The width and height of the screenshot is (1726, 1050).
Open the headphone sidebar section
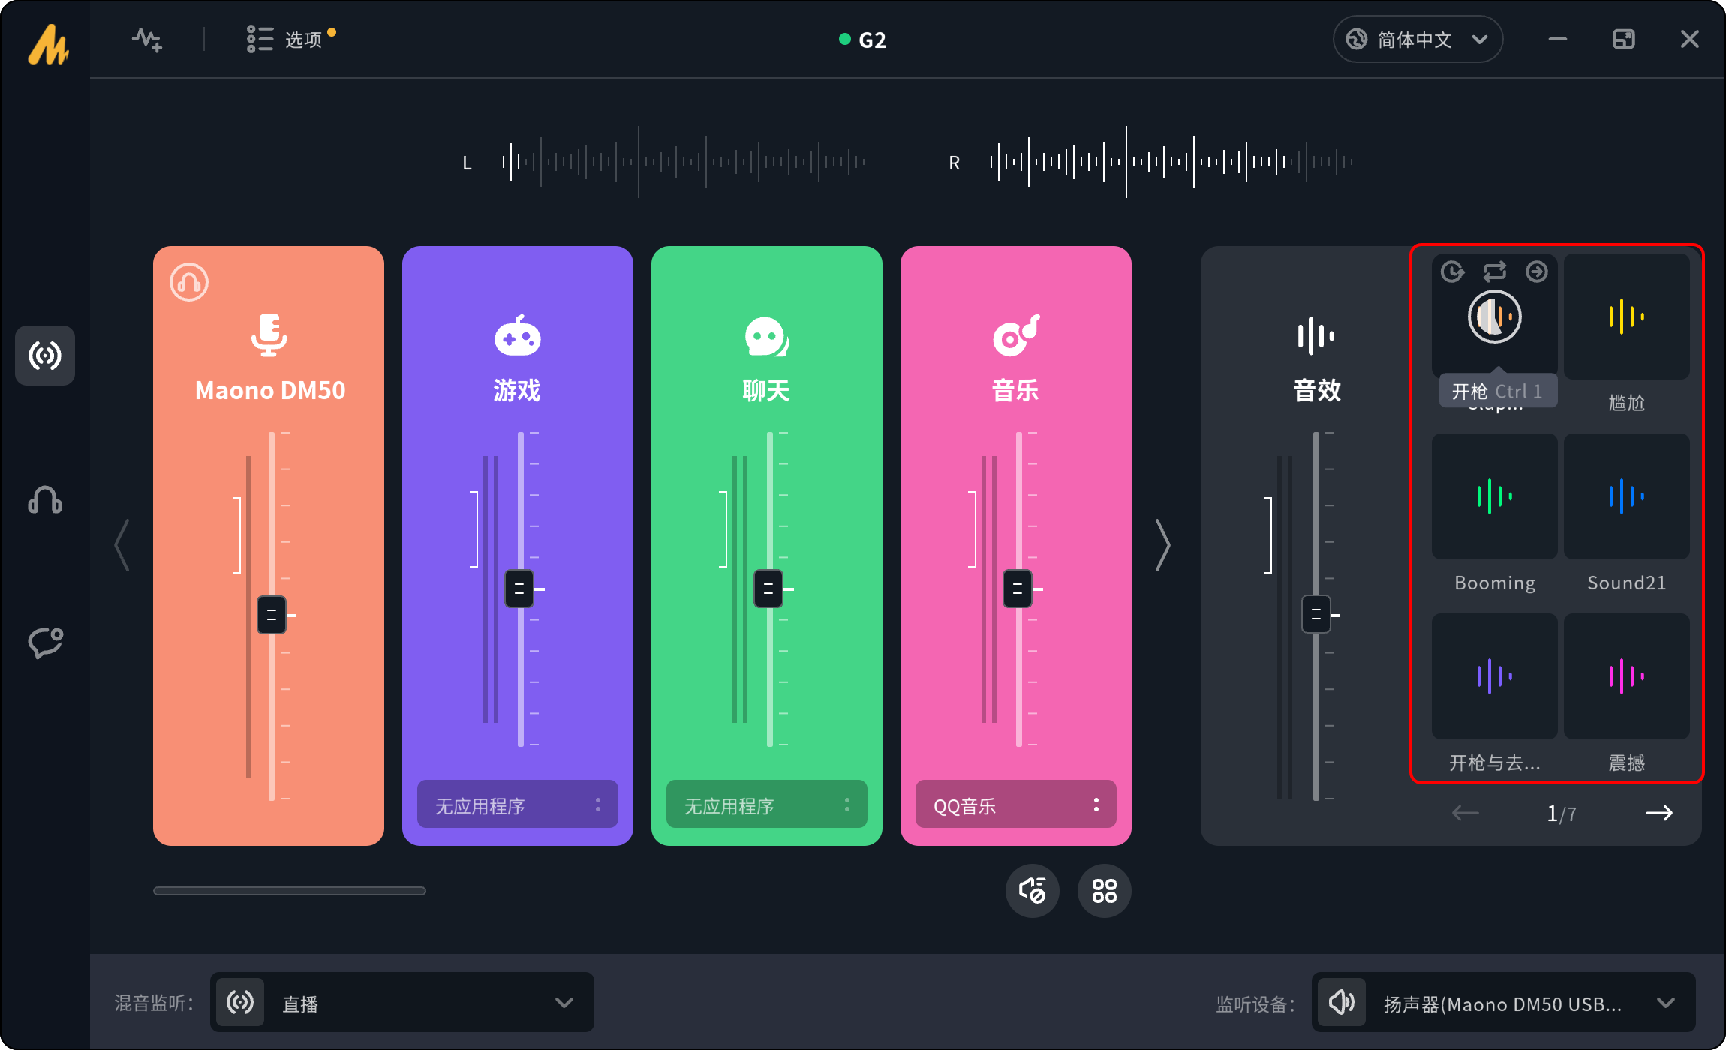[x=45, y=499]
